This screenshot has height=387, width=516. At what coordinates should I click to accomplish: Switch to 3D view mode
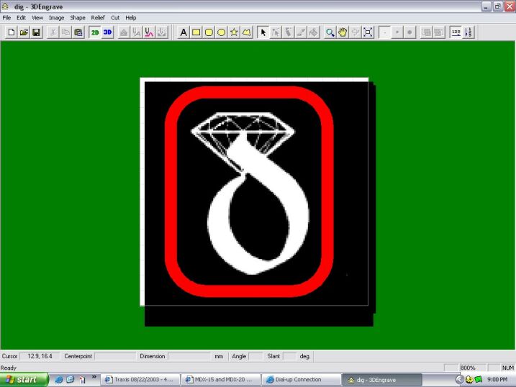pos(107,32)
